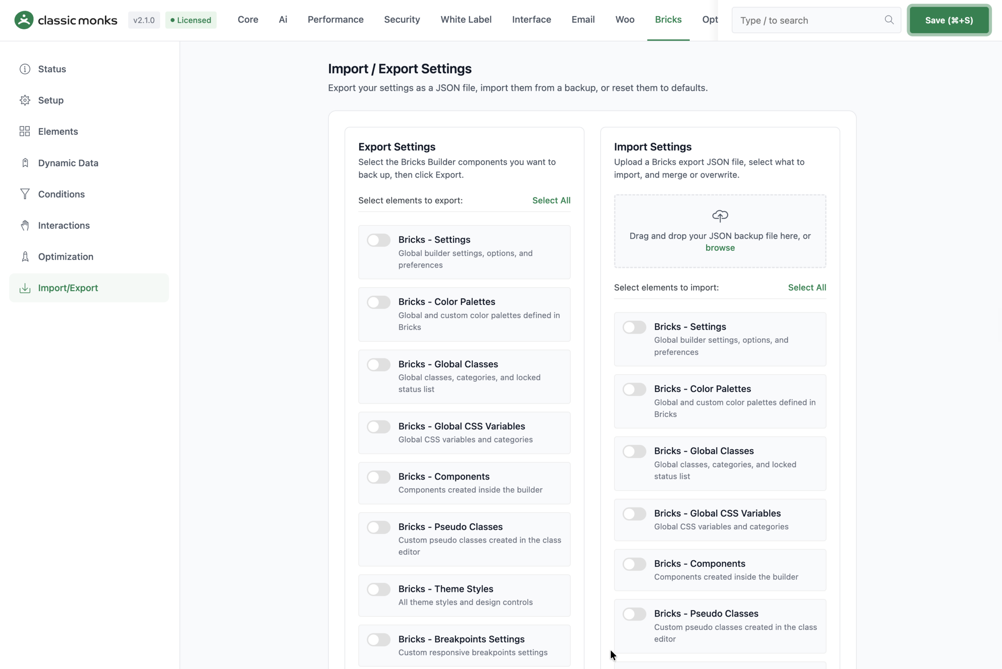
Task: Click the JSON drag and drop zone
Action: point(720,231)
